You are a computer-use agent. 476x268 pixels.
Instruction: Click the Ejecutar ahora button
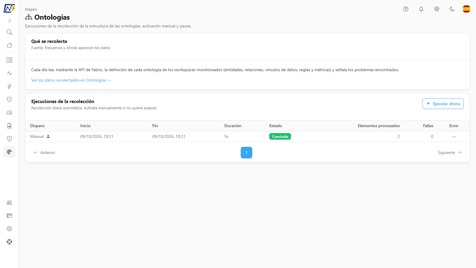pos(443,104)
